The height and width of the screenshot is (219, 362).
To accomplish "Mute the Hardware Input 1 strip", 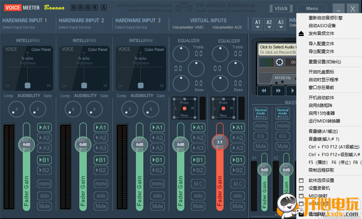I will (45, 206).
